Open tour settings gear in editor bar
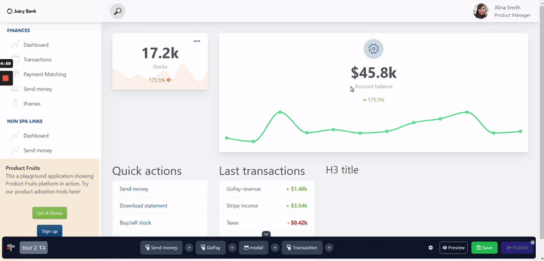The width and height of the screenshot is (544, 261). pyautogui.click(x=430, y=247)
